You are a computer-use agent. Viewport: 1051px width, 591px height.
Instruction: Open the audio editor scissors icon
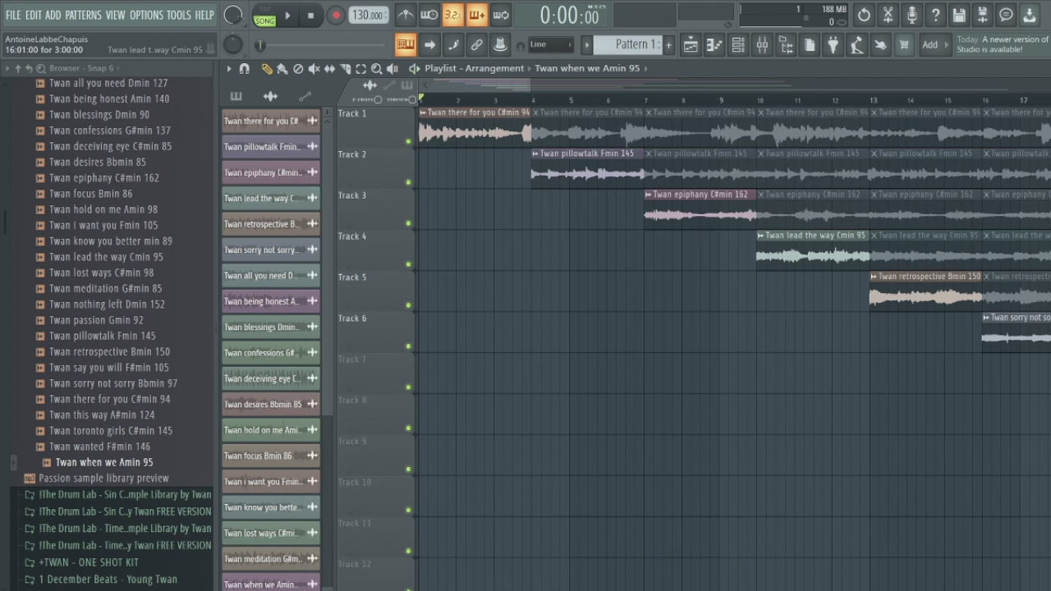[x=888, y=15]
